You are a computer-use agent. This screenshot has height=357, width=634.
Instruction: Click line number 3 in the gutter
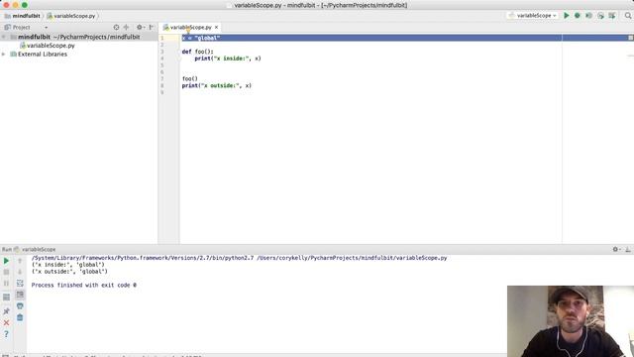[162, 52]
